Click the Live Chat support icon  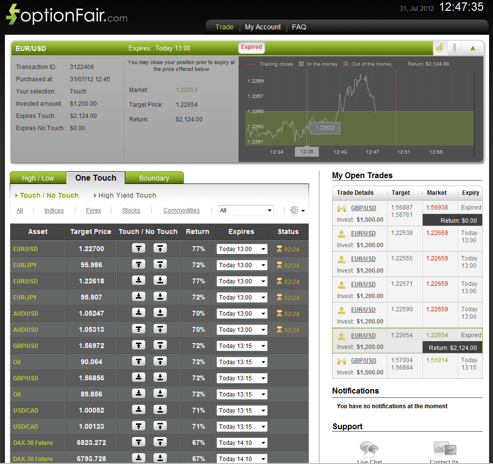coord(369,449)
